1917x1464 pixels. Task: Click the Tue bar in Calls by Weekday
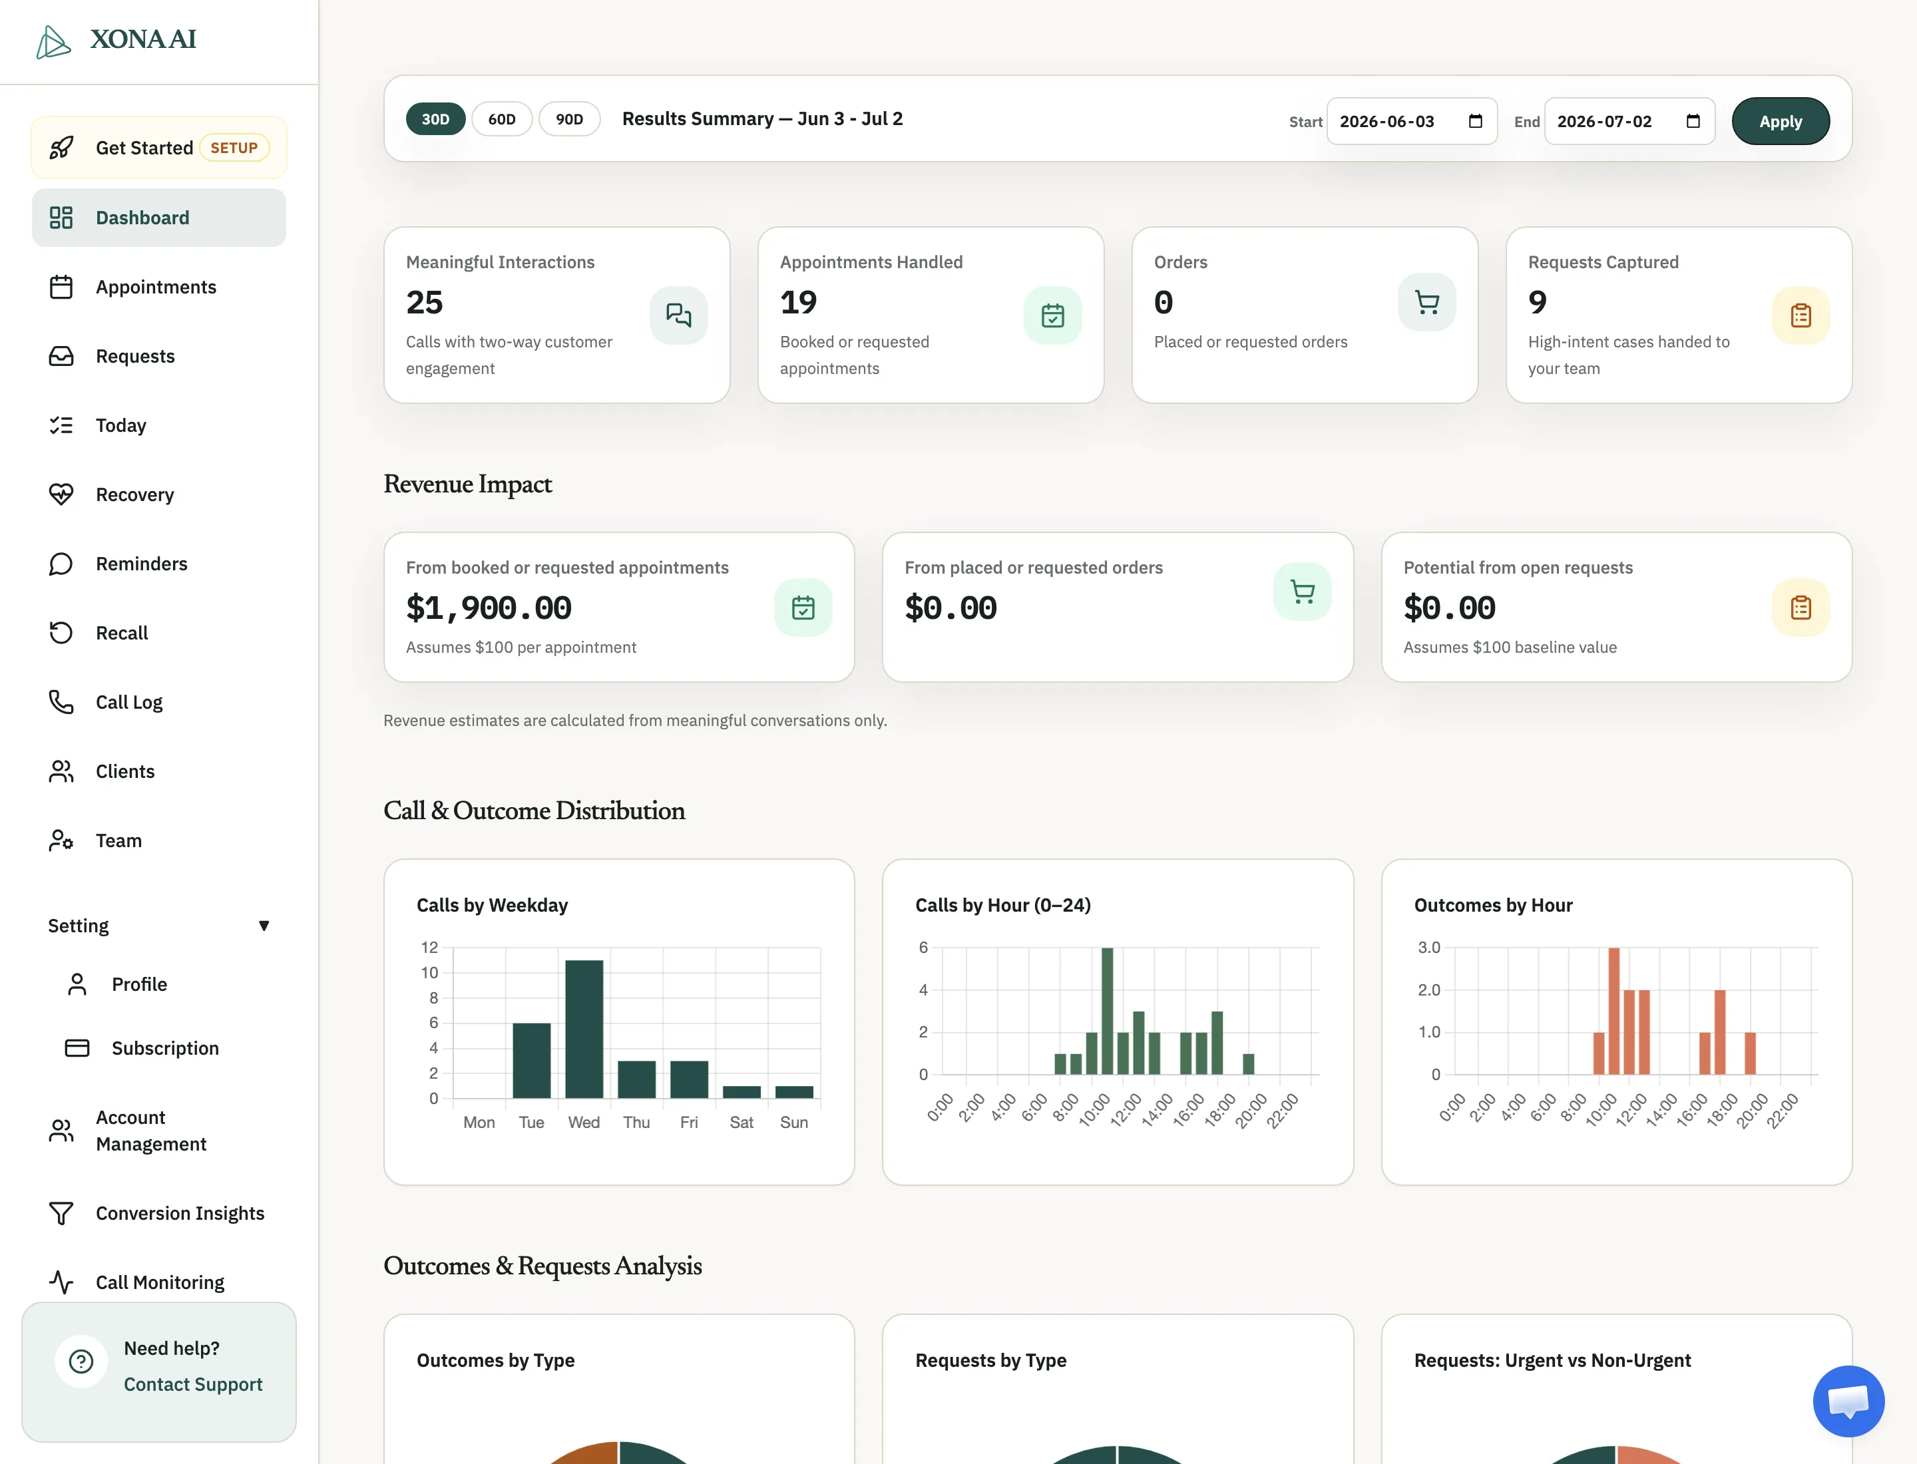(x=531, y=1061)
